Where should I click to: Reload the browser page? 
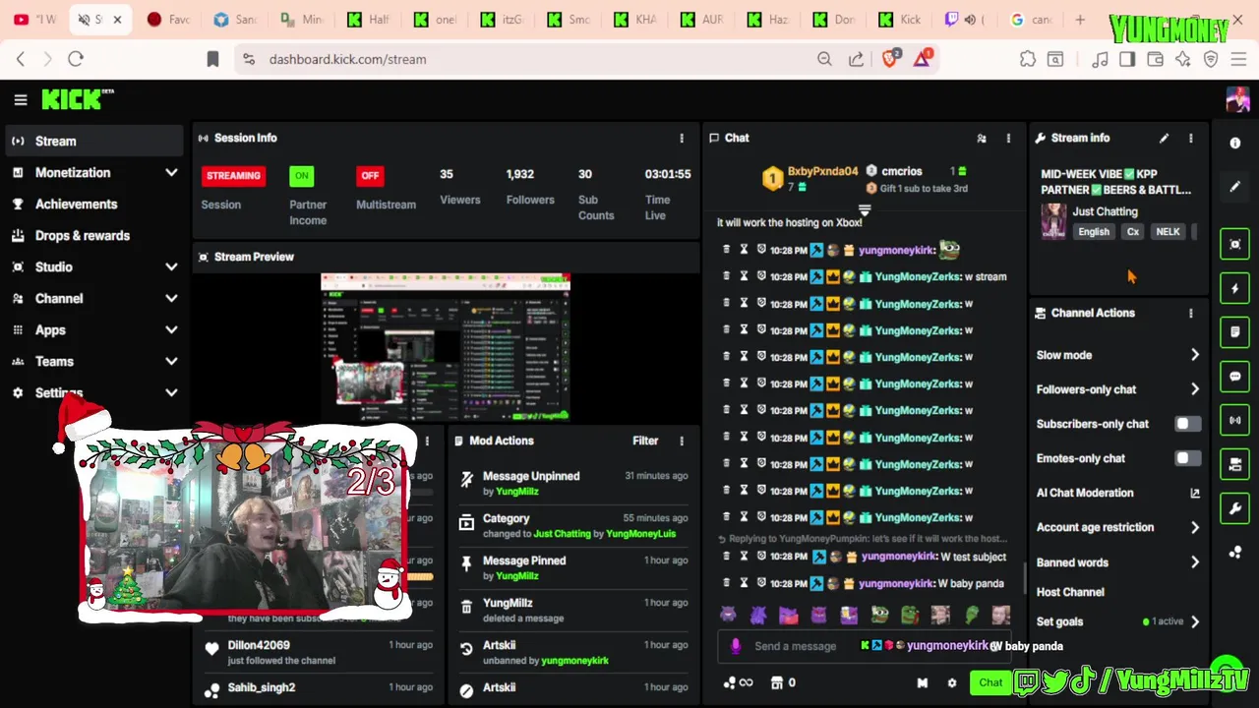(76, 59)
